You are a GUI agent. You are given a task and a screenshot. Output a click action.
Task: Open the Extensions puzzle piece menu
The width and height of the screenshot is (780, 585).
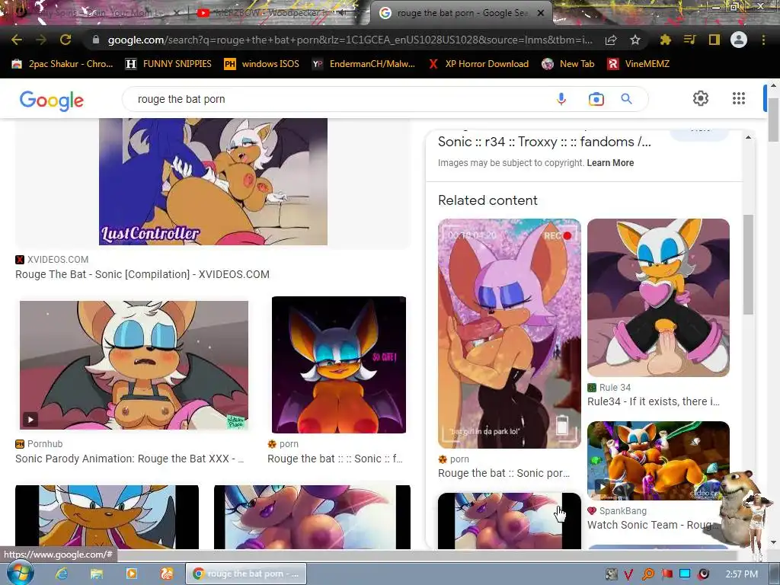click(x=665, y=40)
